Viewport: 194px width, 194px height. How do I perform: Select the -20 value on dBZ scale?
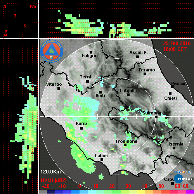pos(46,186)
